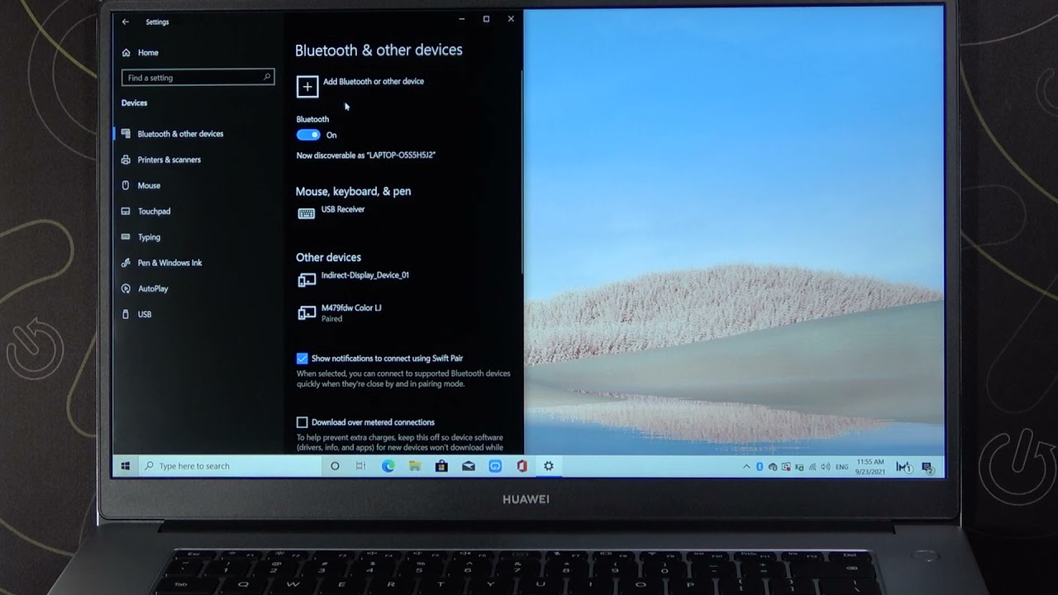Open AutoPlay settings page
Image resolution: width=1058 pixels, height=595 pixels.
[x=153, y=288]
